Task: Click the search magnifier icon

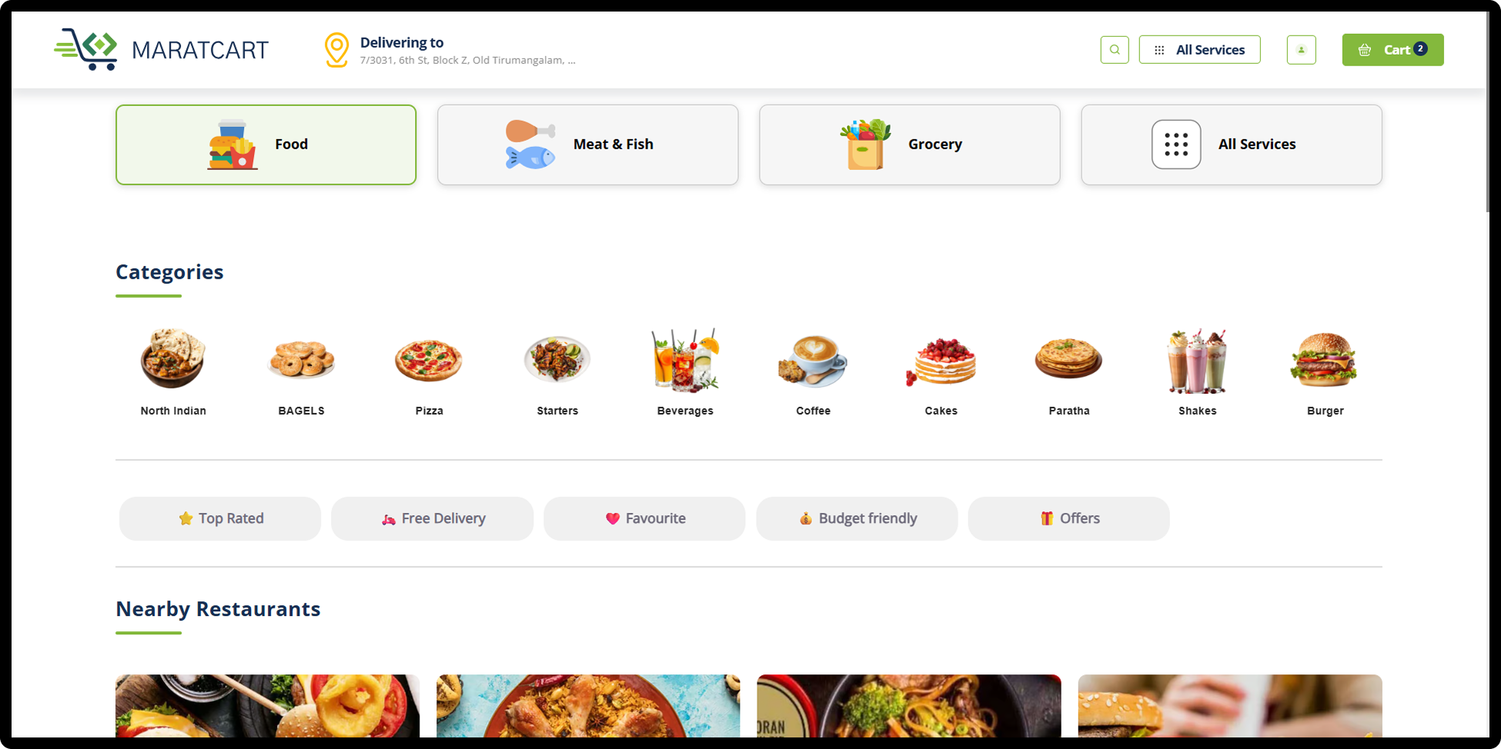Action: point(1114,50)
